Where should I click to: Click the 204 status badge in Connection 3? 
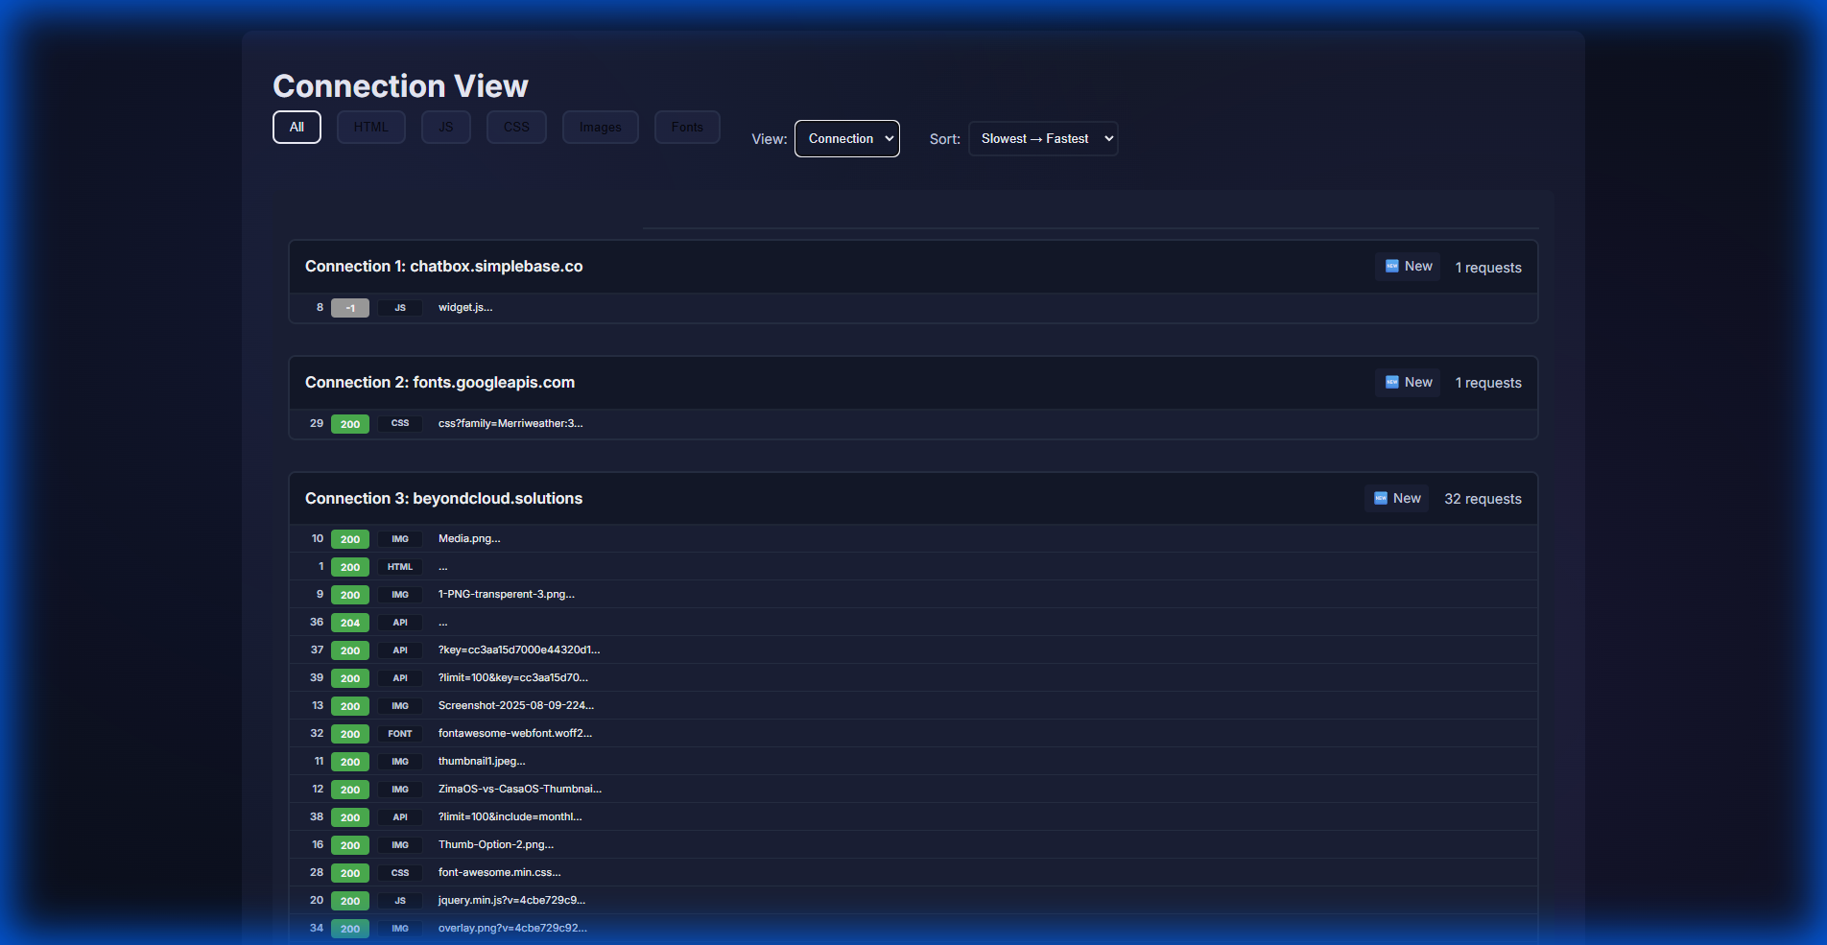pos(349,622)
